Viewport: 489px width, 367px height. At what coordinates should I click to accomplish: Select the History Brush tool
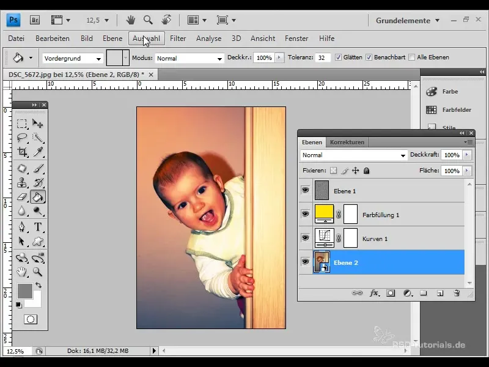[38, 182]
